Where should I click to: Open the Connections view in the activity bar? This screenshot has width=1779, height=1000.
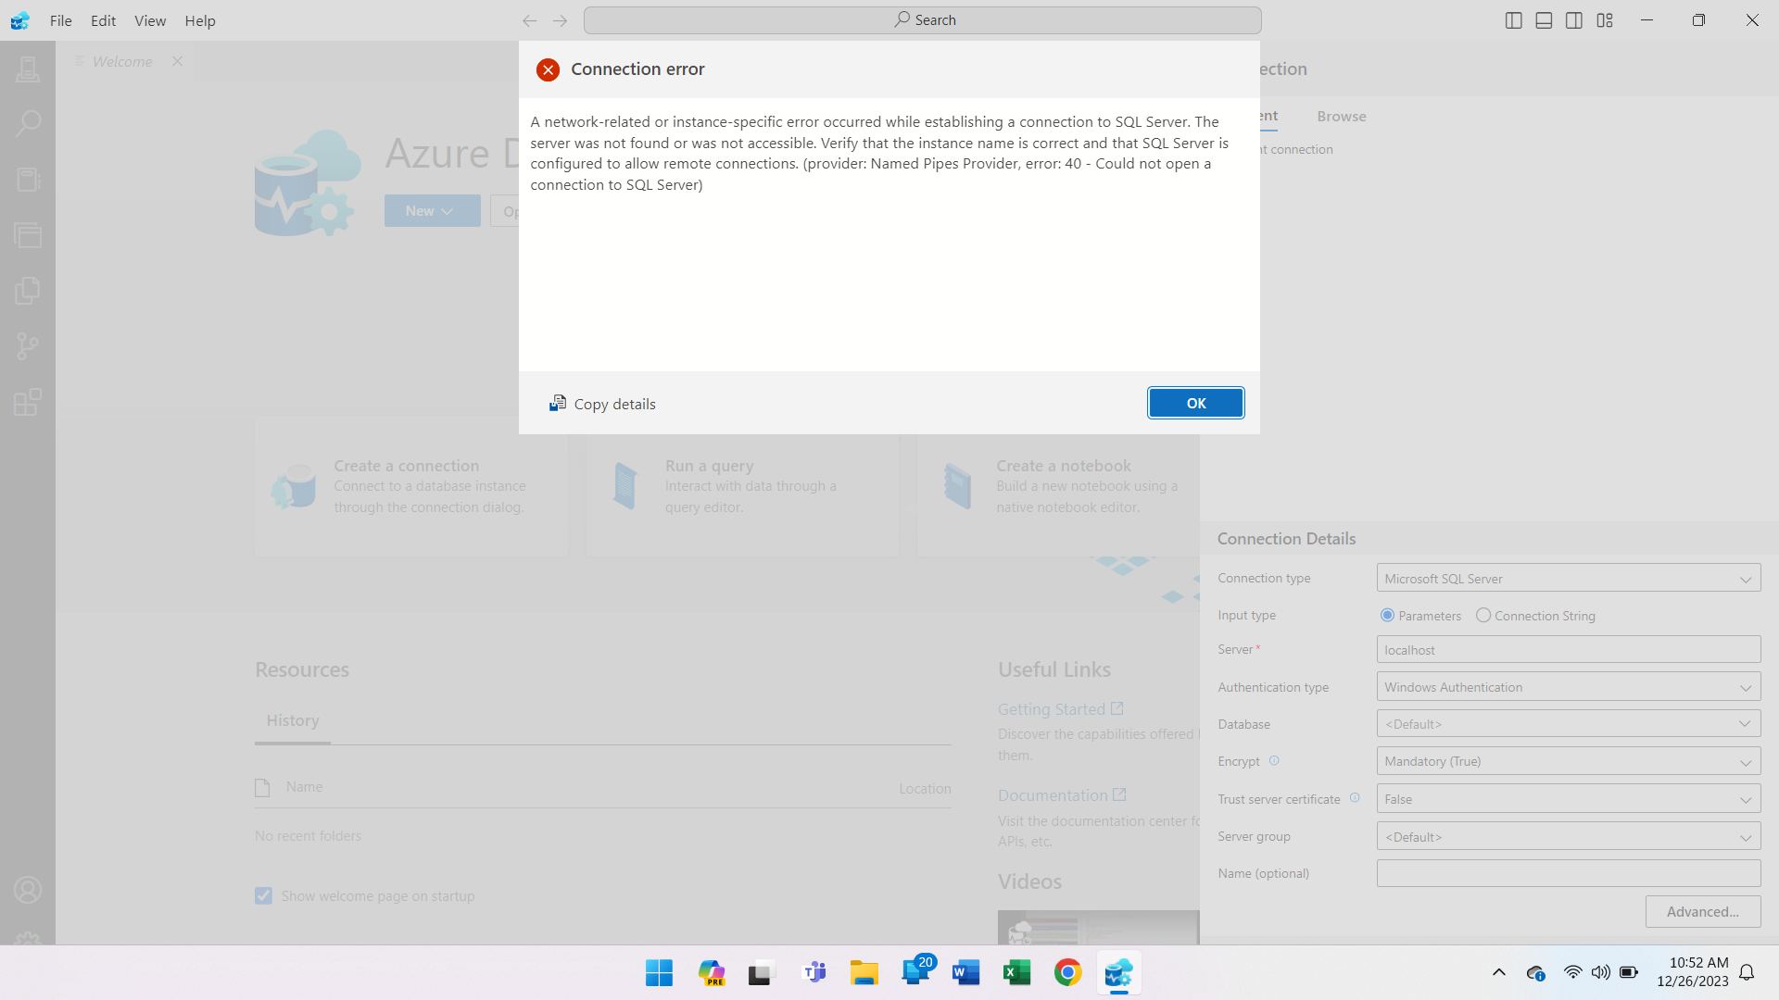[28, 69]
